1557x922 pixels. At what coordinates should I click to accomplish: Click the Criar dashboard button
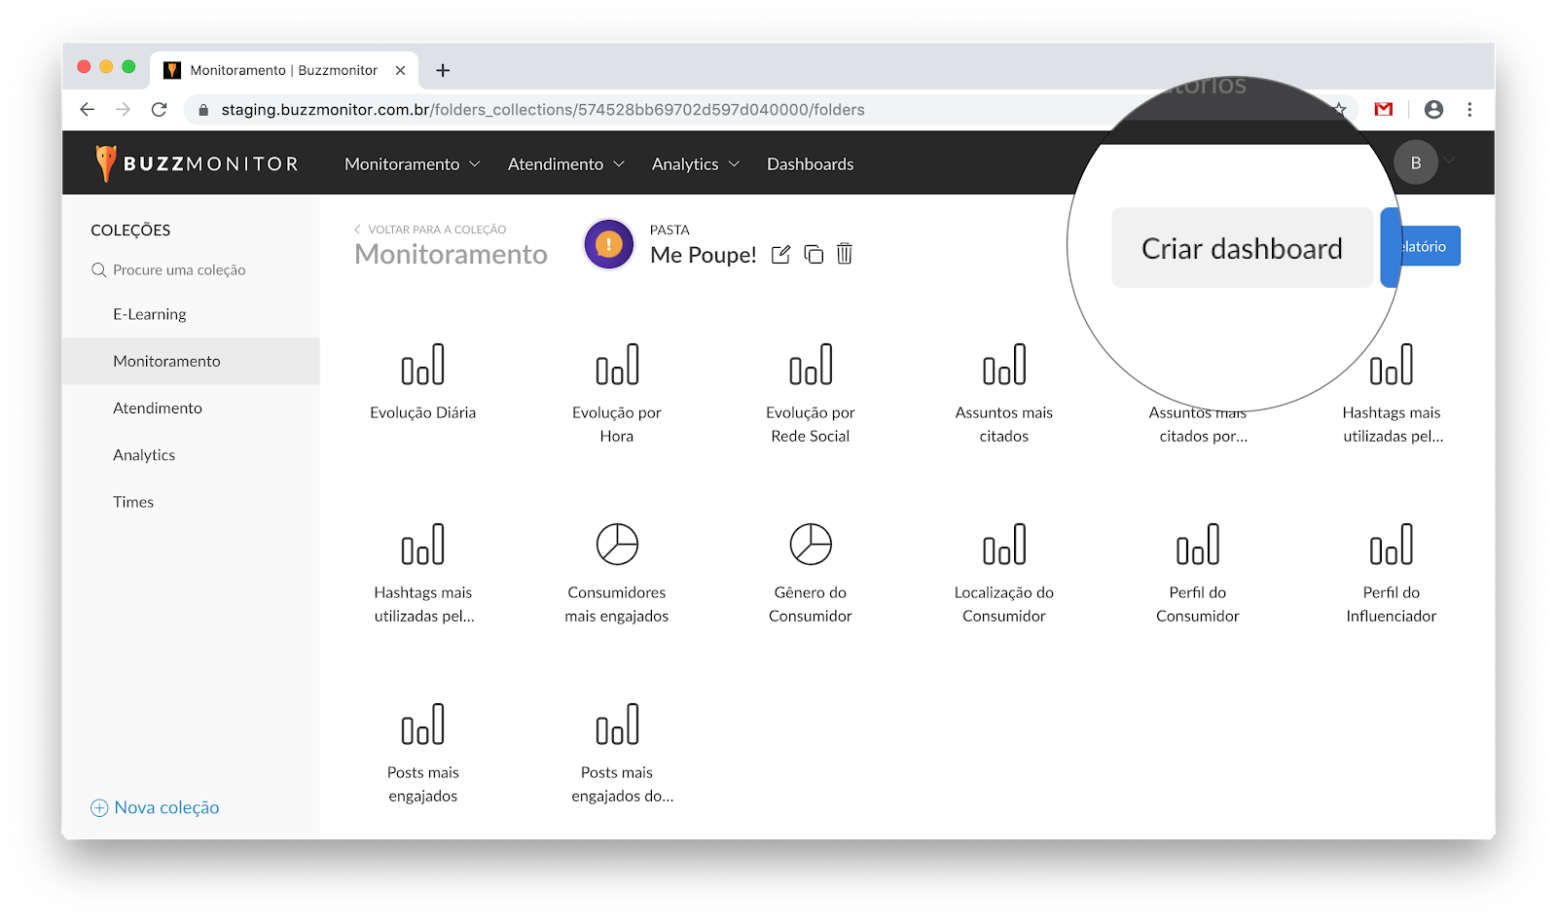click(1242, 248)
